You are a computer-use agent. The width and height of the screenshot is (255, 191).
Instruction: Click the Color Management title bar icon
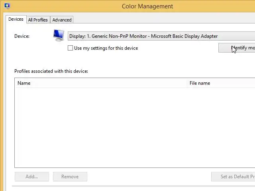7,6
